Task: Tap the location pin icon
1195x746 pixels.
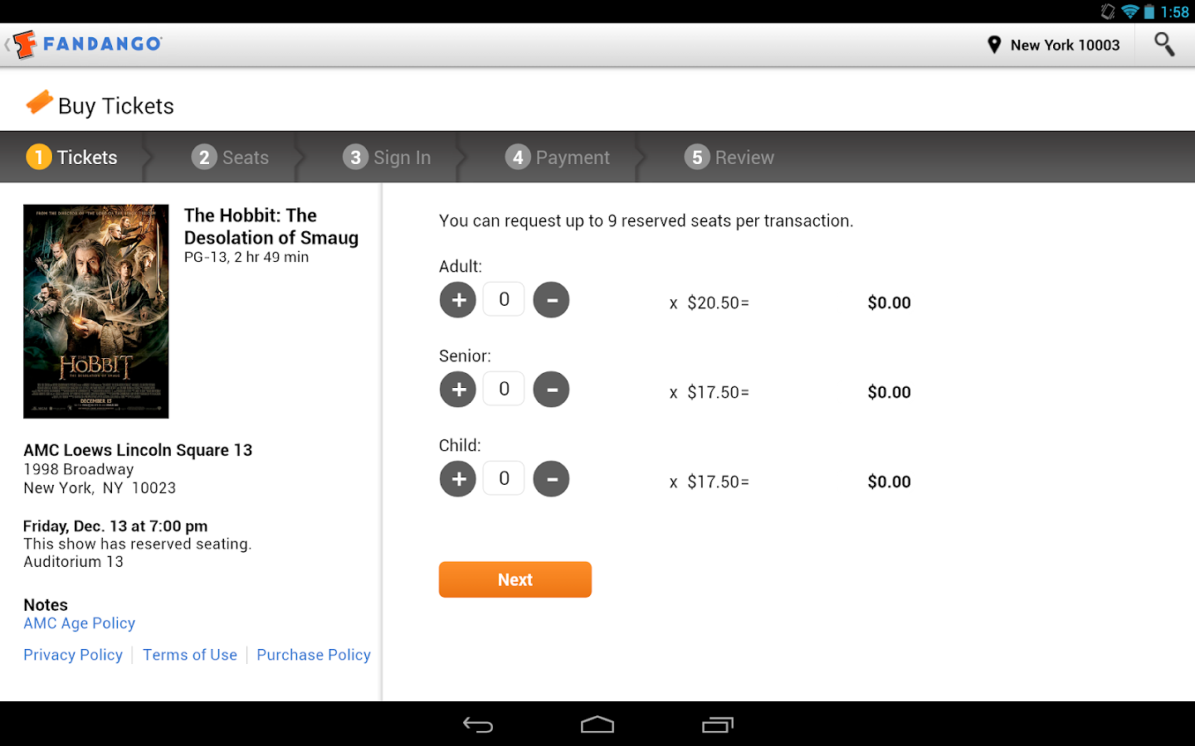Action: pos(993,45)
